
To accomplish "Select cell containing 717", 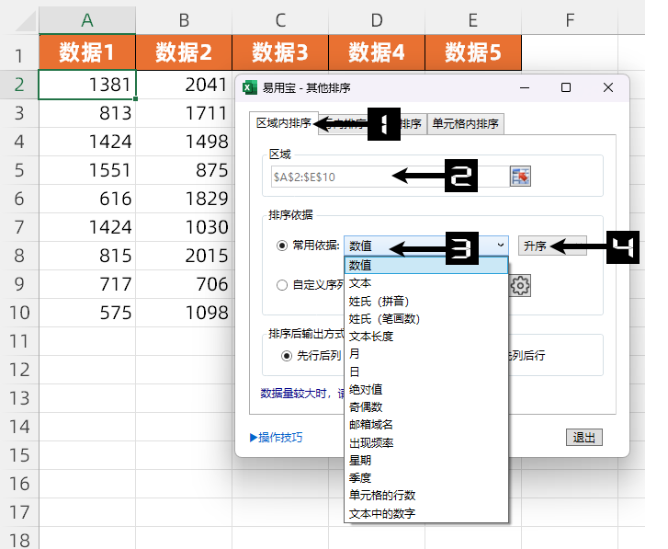I will (87, 284).
